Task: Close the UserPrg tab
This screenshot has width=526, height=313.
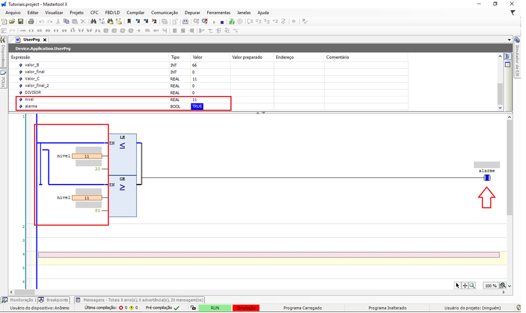Action: (x=45, y=40)
